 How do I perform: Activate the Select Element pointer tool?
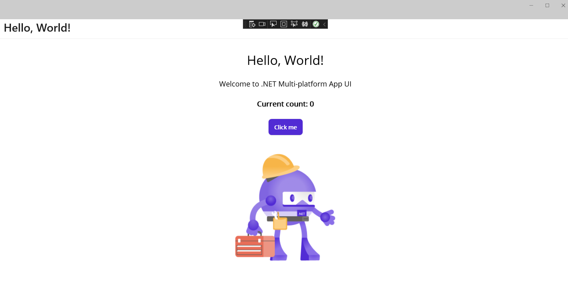coord(273,24)
